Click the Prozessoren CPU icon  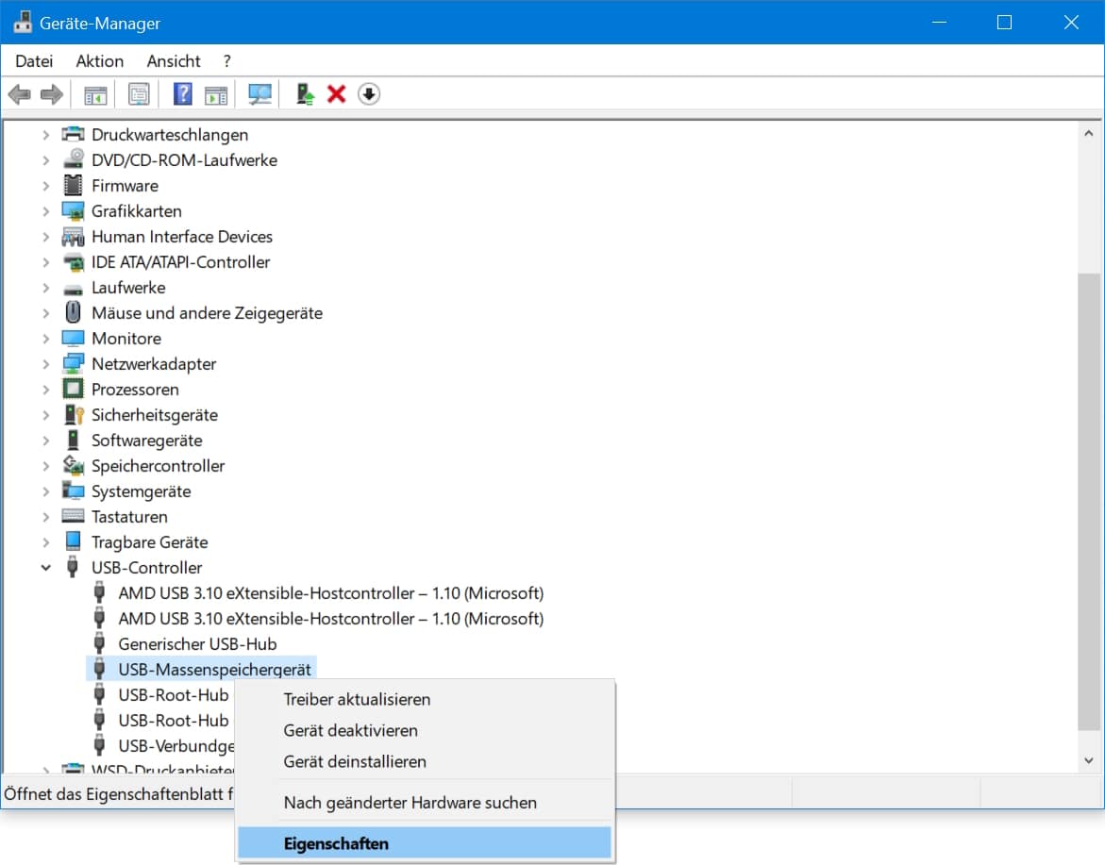coord(73,389)
